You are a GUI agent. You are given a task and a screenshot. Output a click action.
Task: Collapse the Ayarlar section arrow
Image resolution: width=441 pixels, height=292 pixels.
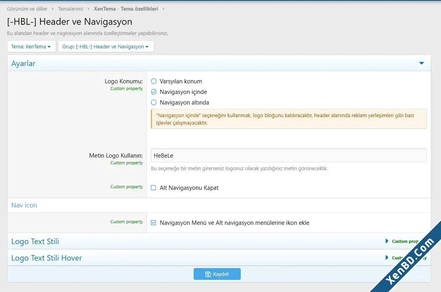pyautogui.click(x=421, y=63)
